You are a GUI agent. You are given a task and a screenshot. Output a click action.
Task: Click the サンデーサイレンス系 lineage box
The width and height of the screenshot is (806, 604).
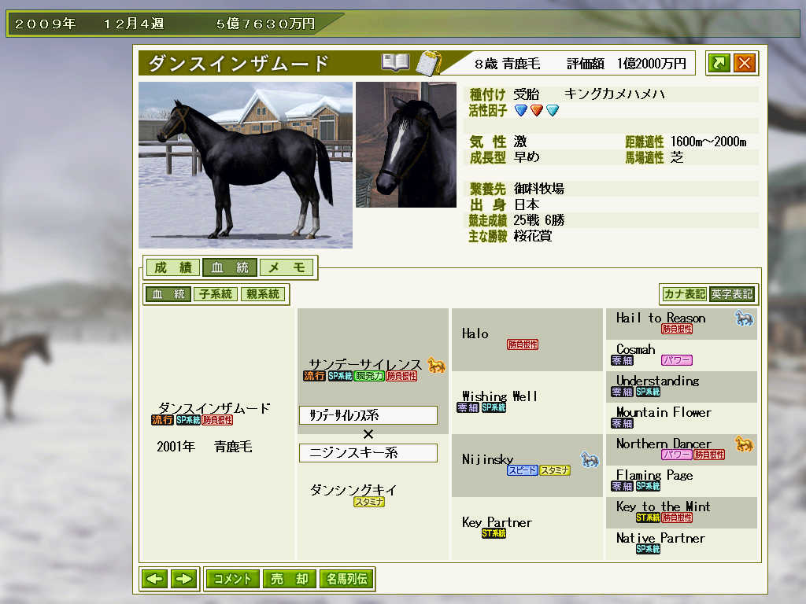368,415
